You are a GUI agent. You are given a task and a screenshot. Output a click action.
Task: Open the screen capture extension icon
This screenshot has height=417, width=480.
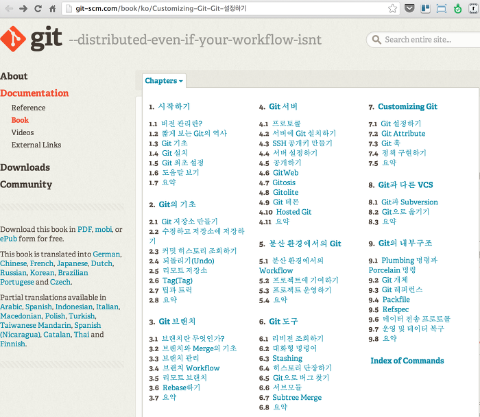(442, 8)
